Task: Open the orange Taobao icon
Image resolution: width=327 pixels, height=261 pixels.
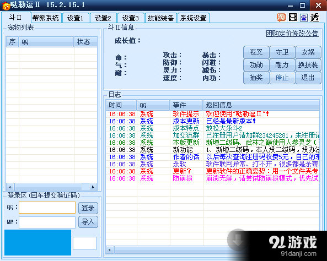Action: (281, 18)
